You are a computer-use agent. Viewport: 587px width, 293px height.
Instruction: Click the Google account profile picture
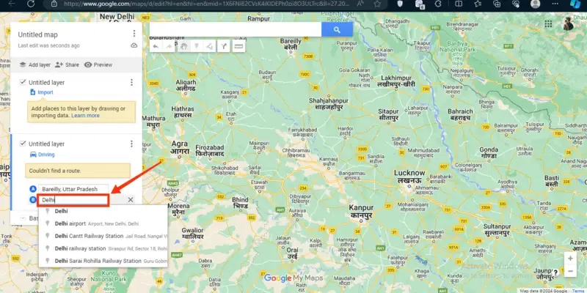[569, 23]
